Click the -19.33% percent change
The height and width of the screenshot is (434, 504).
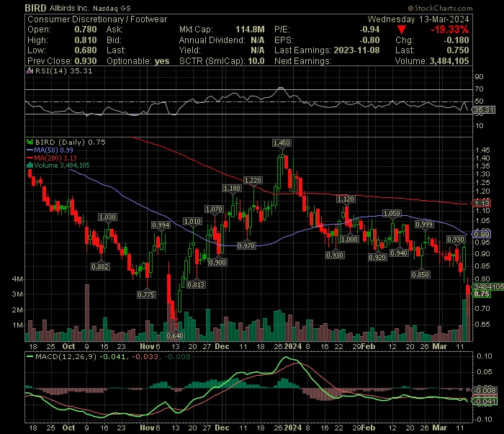pos(450,30)
